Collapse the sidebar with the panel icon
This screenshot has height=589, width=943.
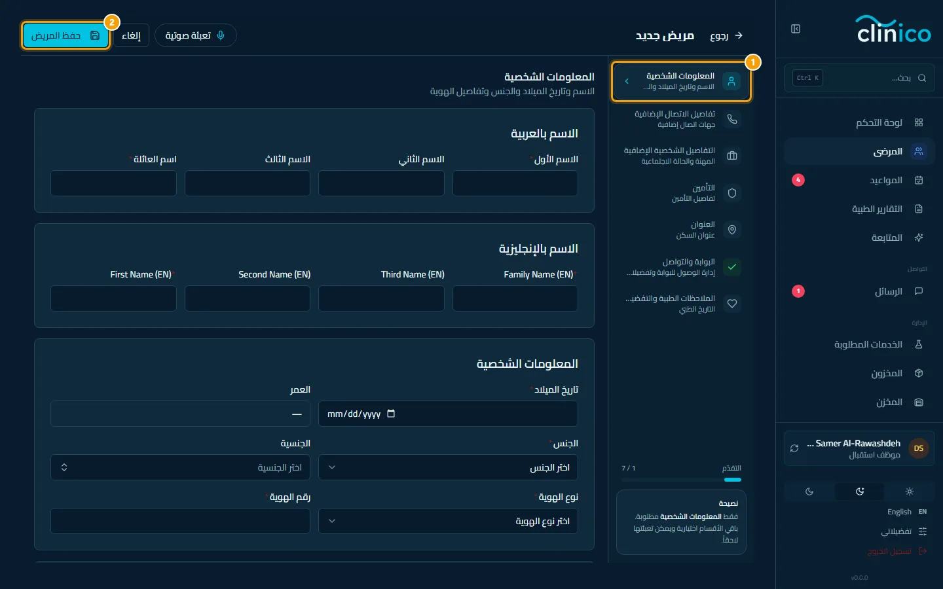click(x=796, y=29)
